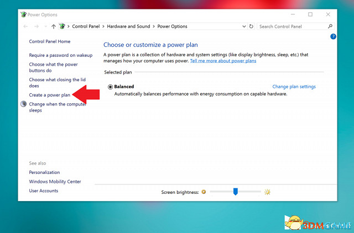
Task: Click the Power Options icon in address bar
Action: [x=62, y=27]
